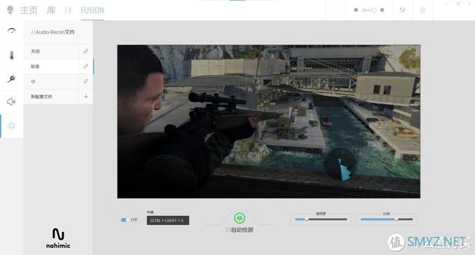Select the 关闭 profile entry
Image resolution: width=475 pixels, height=255 pixels.
coord(51,51)
